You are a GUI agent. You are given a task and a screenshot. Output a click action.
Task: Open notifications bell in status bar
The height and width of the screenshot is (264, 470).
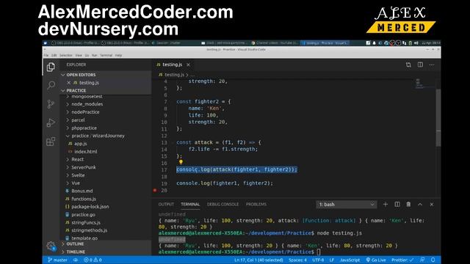click(433, 260)
